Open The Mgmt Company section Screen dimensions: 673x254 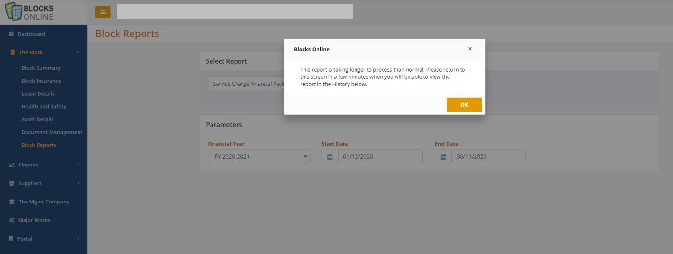(44, 202)
